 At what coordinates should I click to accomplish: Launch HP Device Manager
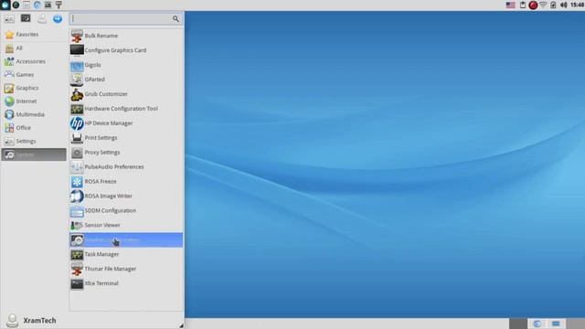(x=126, y=123)
